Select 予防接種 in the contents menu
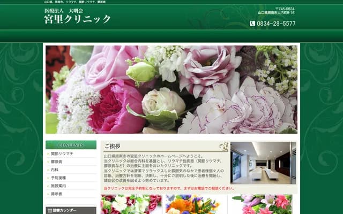Screen dimensions: 343x214 (x=58, y=178)
